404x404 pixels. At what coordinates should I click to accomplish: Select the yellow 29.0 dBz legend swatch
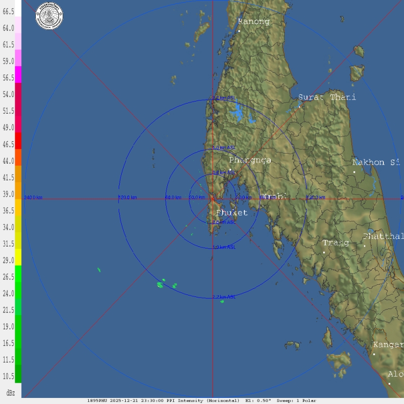click(x=18, y=257)
